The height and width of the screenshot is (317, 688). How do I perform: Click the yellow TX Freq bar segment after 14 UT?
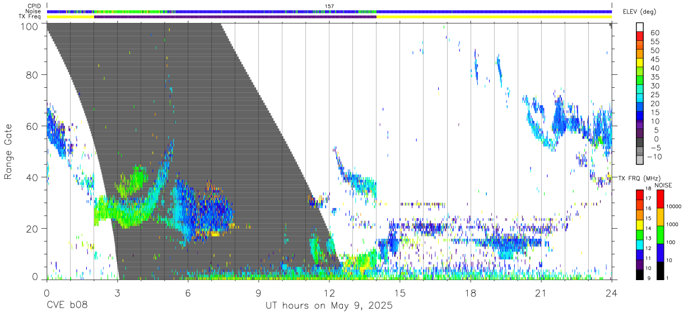click(494, 17)
